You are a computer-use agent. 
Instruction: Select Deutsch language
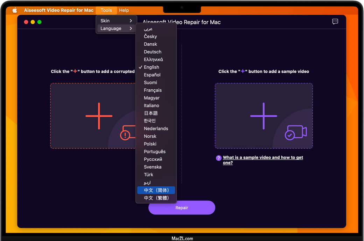click(156, 52)
